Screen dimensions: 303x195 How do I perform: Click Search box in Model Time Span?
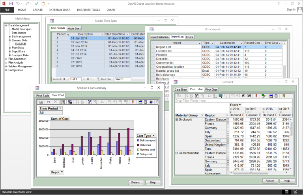(123, 79)
